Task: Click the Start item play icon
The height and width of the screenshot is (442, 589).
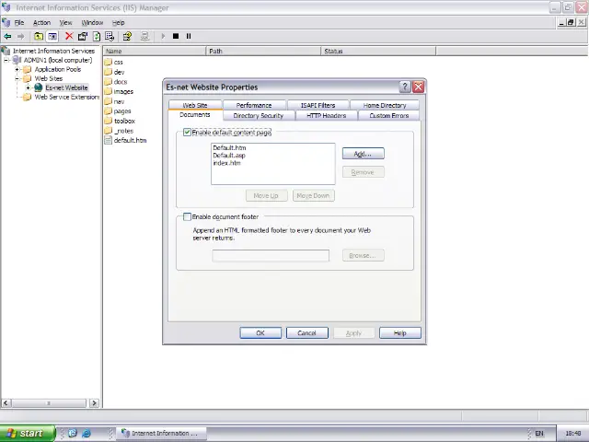Action: point(163,36)
